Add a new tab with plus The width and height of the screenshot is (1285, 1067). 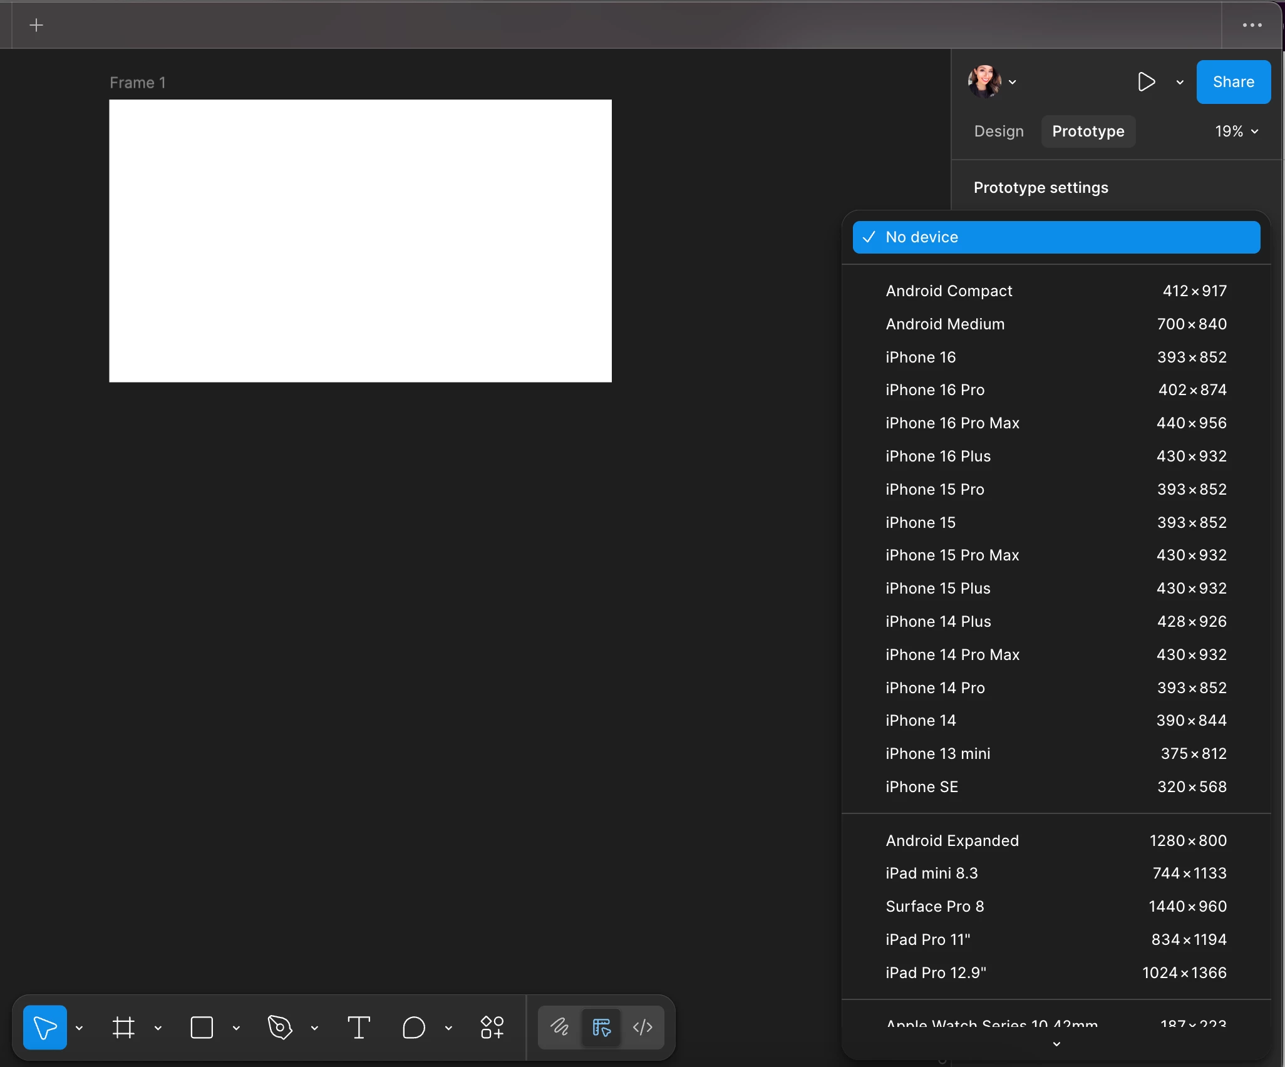click(x=36, y=25)
